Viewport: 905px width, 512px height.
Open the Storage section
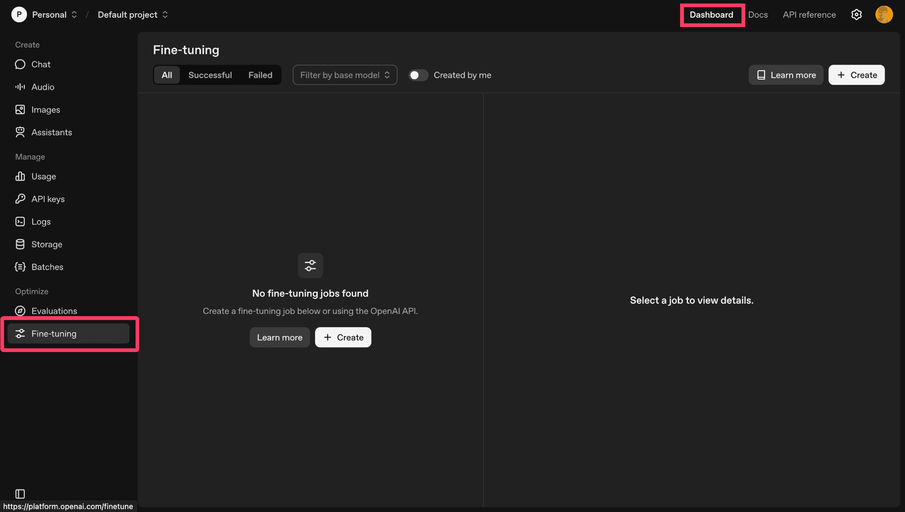click(x=46, y=244)
